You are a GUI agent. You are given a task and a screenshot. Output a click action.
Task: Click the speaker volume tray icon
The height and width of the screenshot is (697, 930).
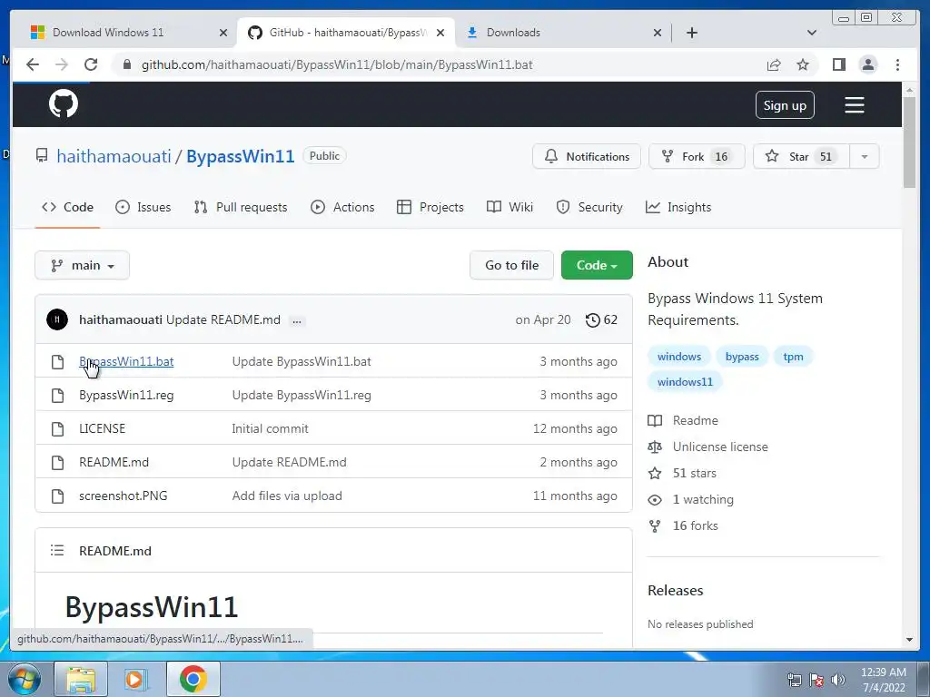click(x=838, y=680)
